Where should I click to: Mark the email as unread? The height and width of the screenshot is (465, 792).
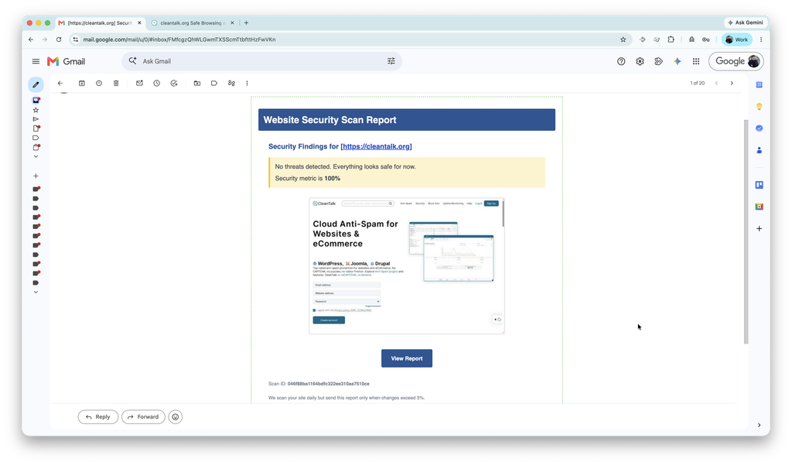tap(139, 83)
